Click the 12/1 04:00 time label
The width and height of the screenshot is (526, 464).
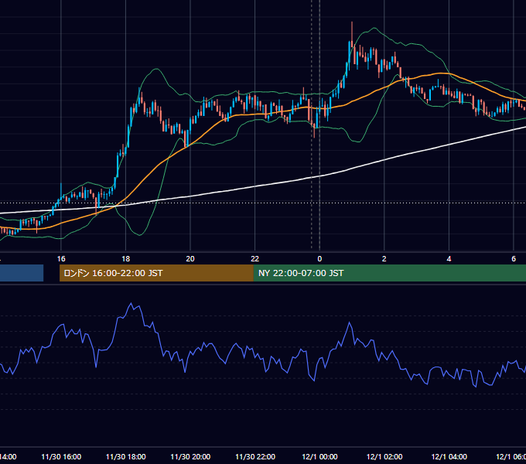coord(449,457)
